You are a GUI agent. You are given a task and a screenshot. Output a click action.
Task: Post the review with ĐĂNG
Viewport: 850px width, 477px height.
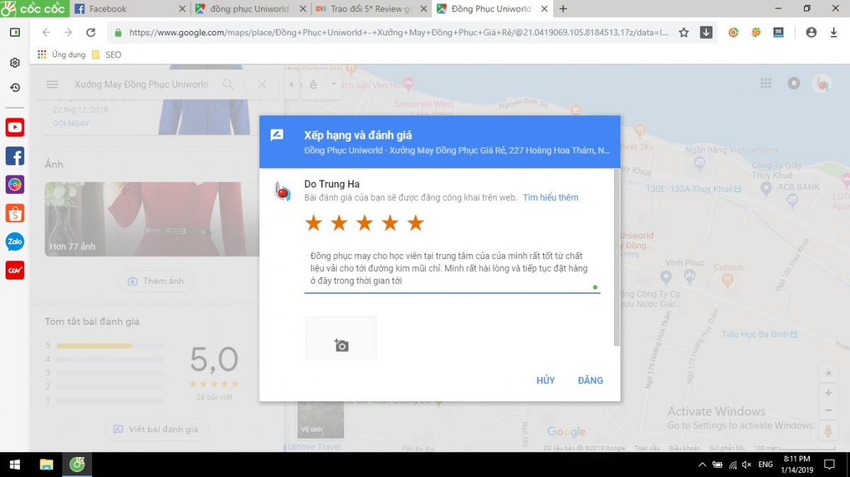tap(590, 380)
